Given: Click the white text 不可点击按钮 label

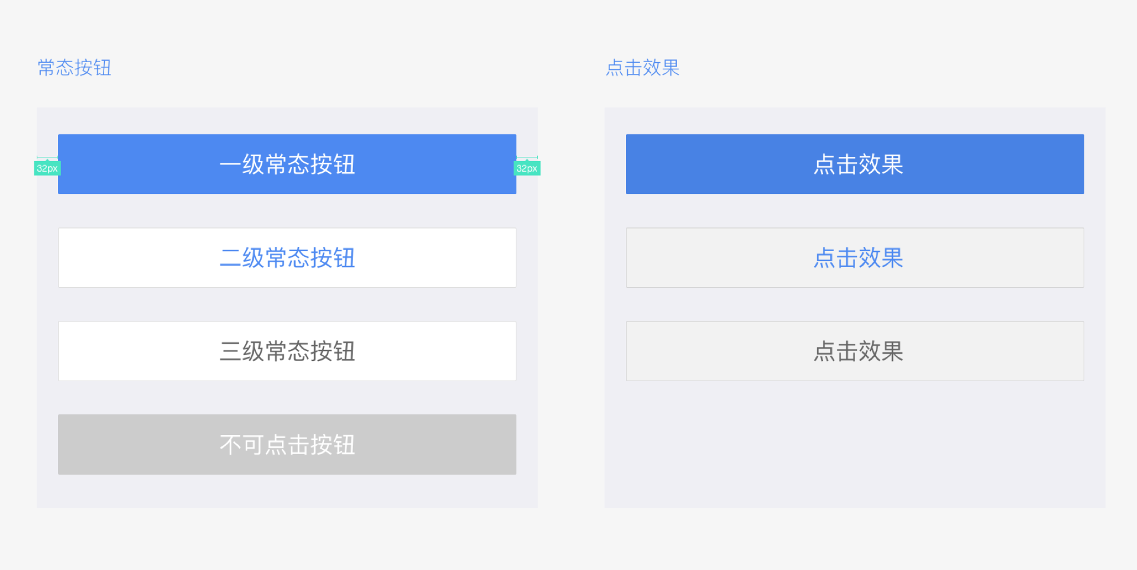Looking at the screenshot, I should point(287,445).
